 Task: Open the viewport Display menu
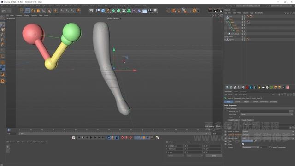[x=26, y=15]
